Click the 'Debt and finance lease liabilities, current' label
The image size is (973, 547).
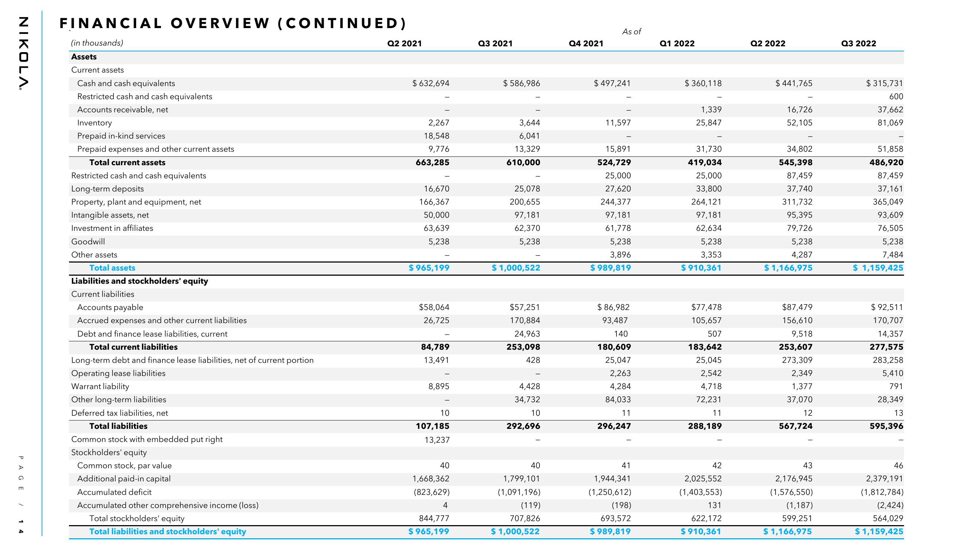click(x=152, y=334)
